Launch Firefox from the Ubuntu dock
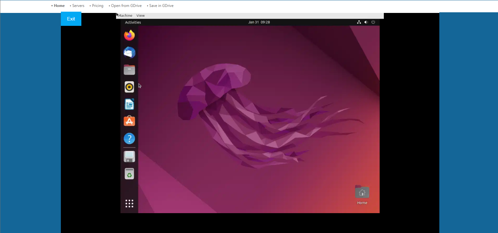This screenshot has height=233, width=498. pos(129,35)
